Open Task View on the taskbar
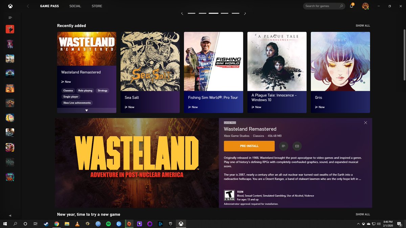 click(x=35, y=224)
